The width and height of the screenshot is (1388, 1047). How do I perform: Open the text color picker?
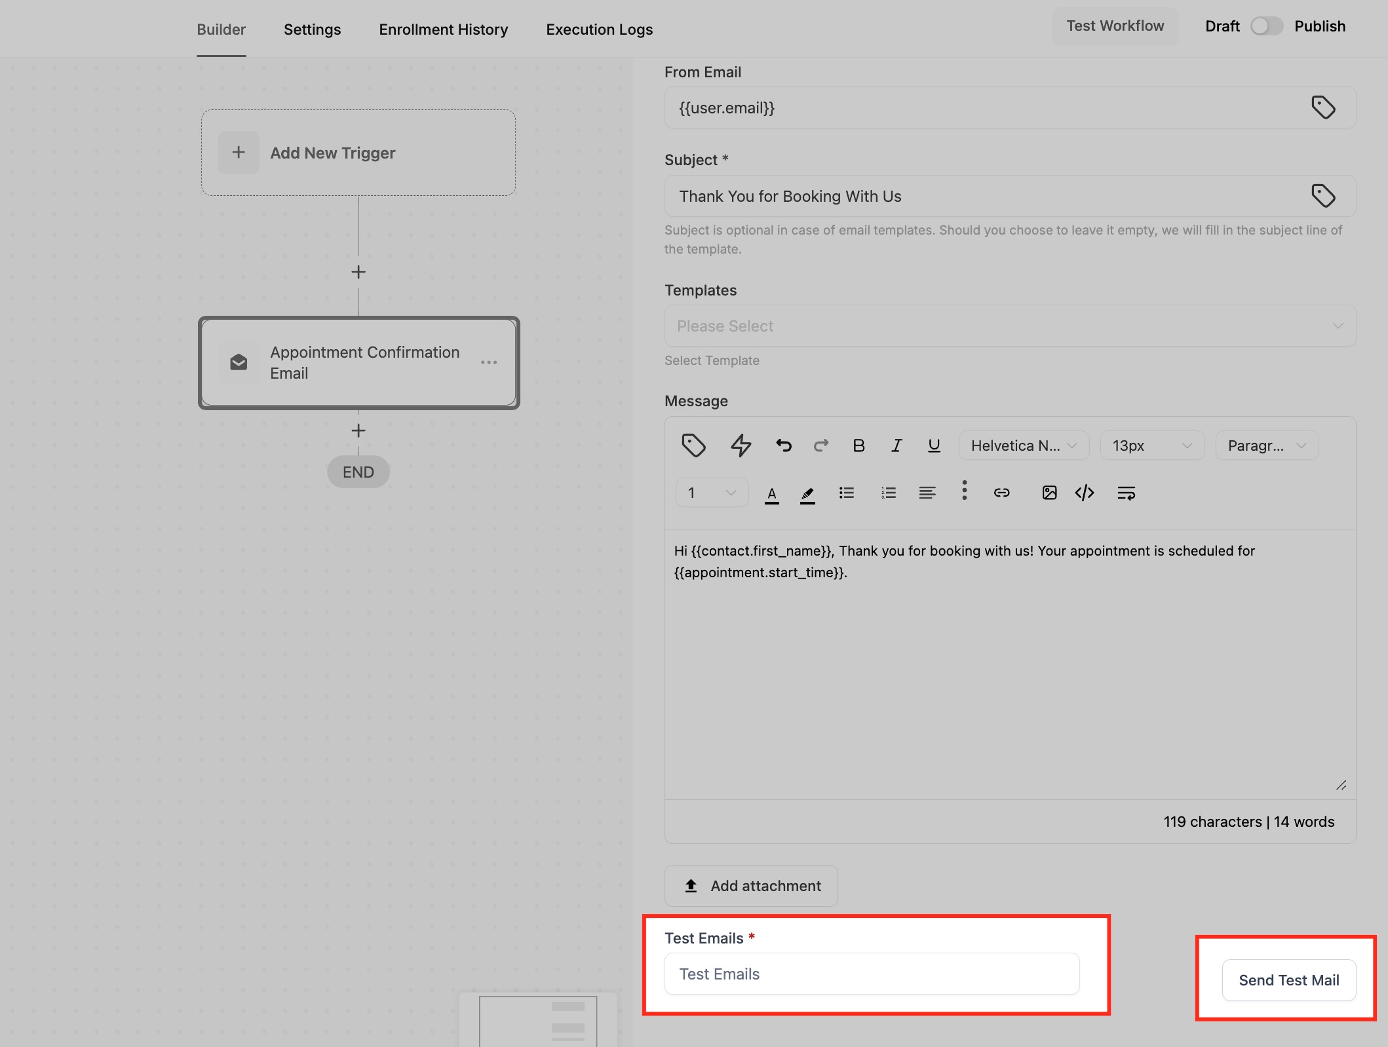click(x=772, y=493)
